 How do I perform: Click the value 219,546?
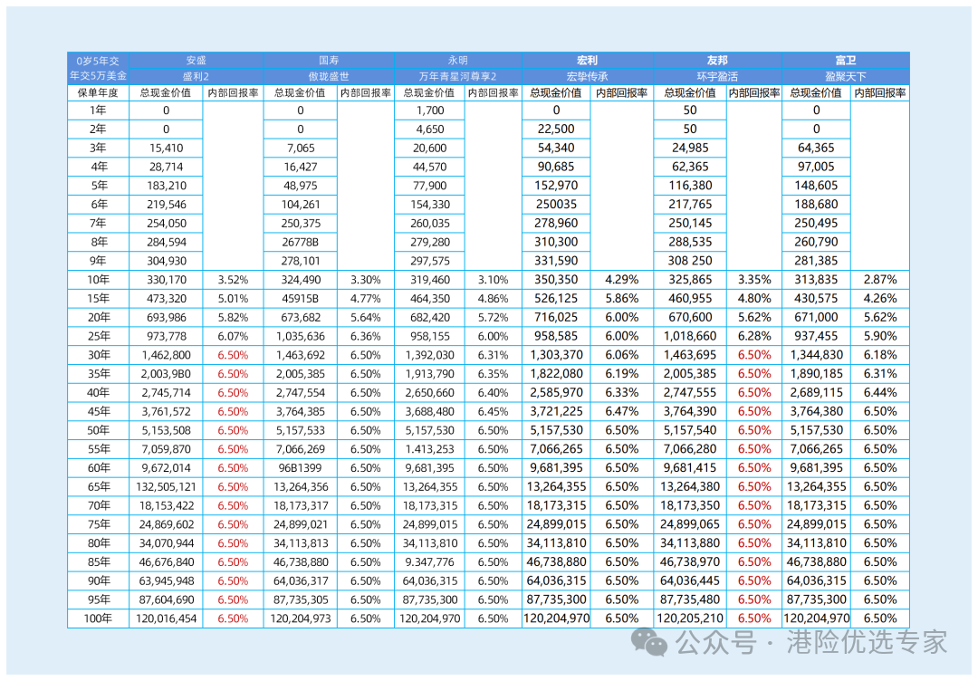(x=166, y=205)
